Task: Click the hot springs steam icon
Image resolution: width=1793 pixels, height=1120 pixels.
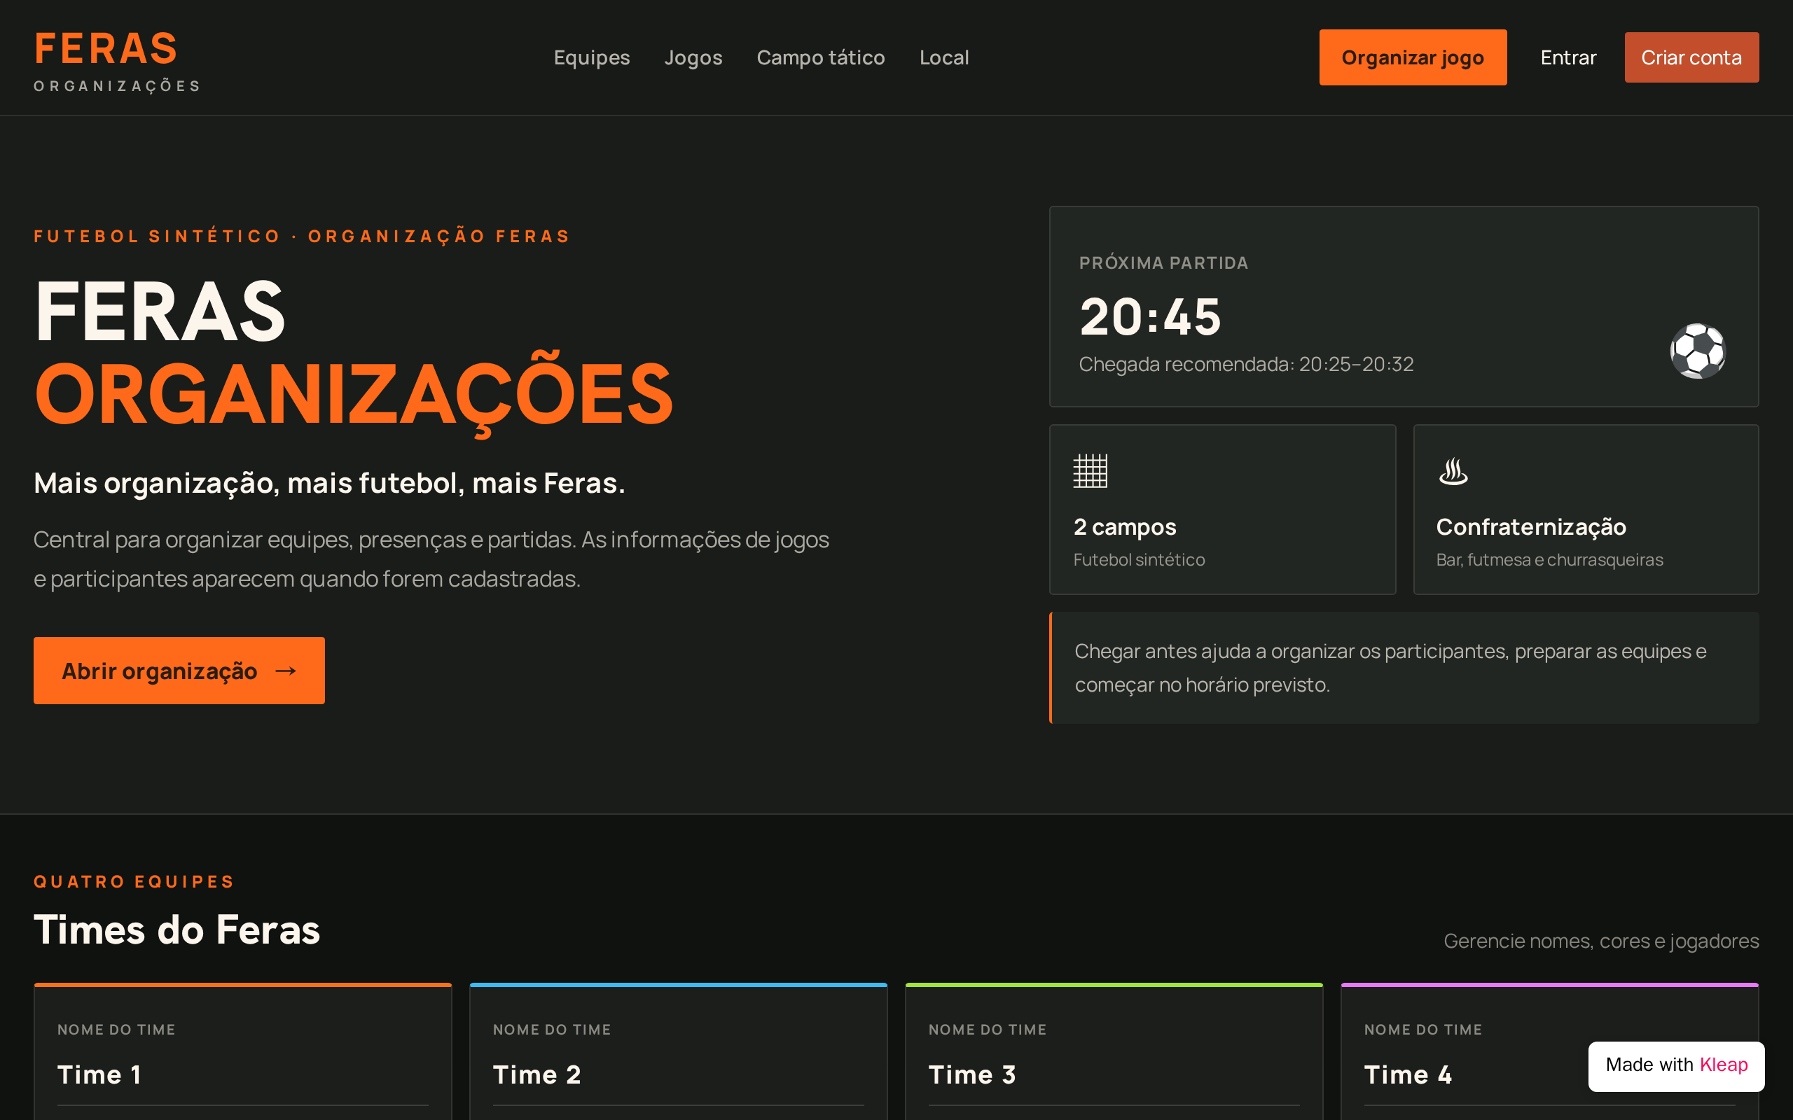Action: (x=1453, y=471)
